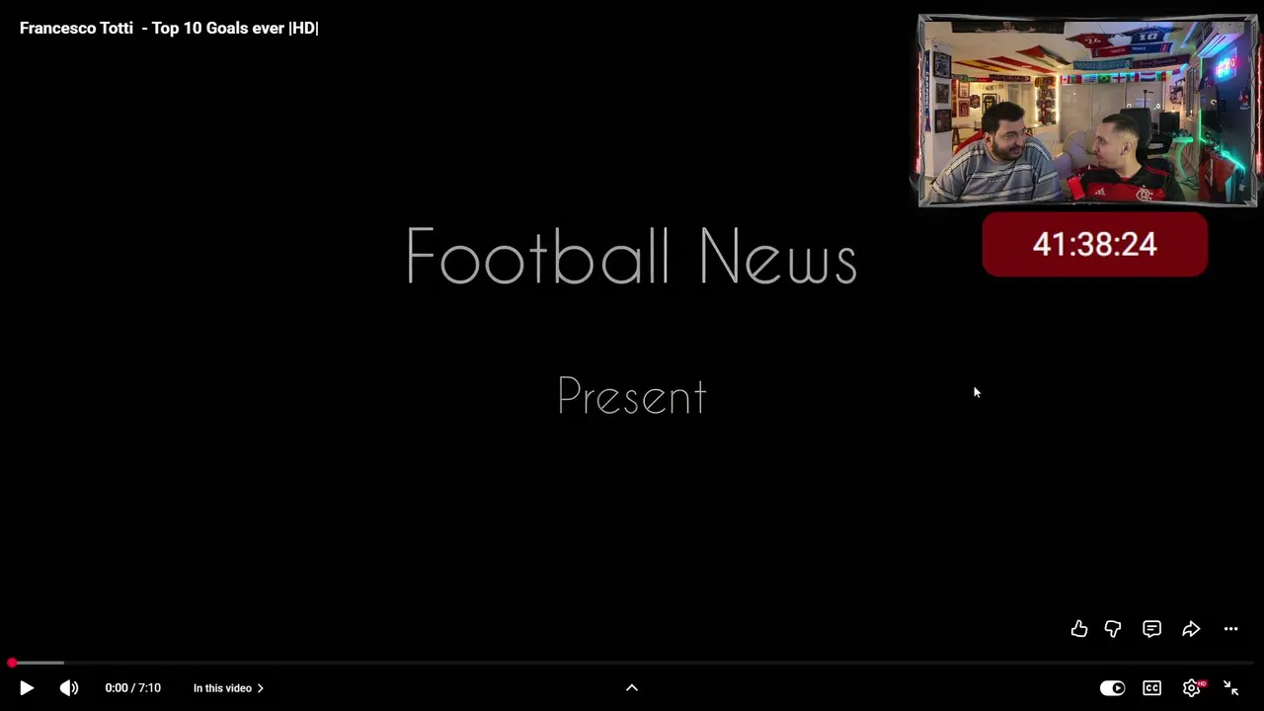
Task: Open the In this video chapters
Action: [228, 688]
